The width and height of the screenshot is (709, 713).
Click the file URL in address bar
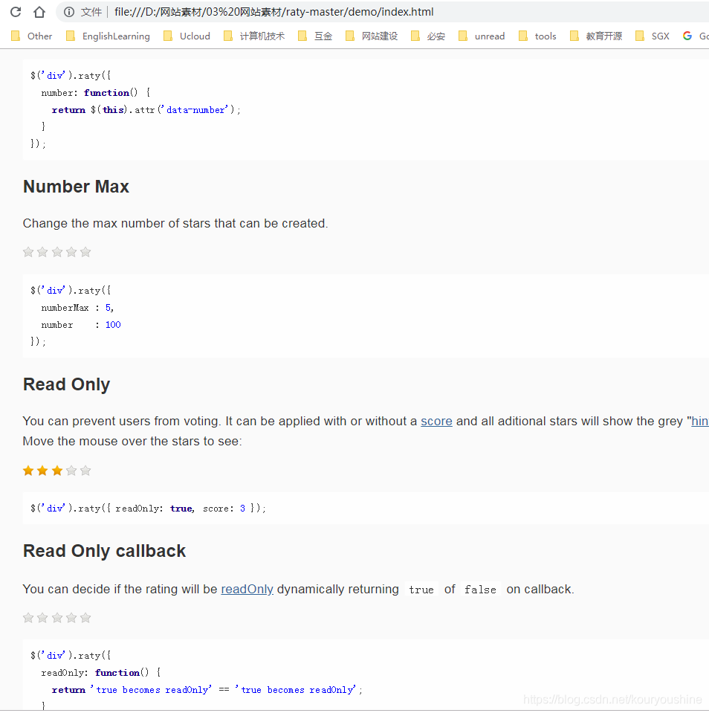[x=273, y=12]
